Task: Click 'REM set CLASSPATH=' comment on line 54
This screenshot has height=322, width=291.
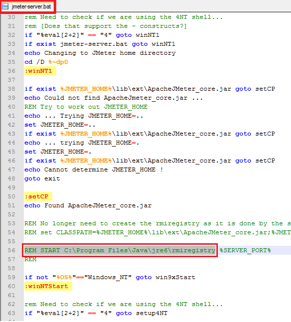Action: click(158, 232)
